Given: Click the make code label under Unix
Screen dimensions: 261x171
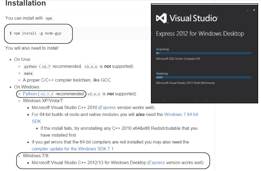Looking at the screenshot, I should (x=28, y=73).
